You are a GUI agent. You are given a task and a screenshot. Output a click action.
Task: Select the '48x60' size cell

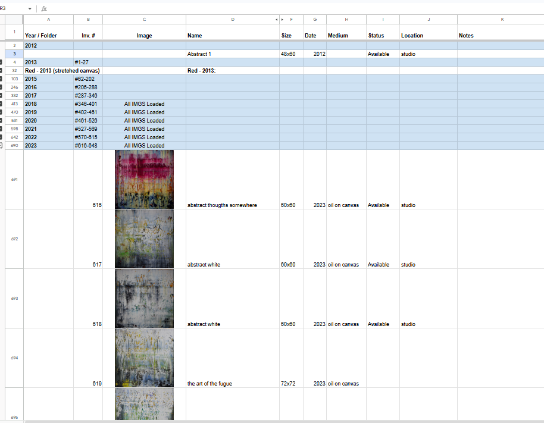coord(292,54)
